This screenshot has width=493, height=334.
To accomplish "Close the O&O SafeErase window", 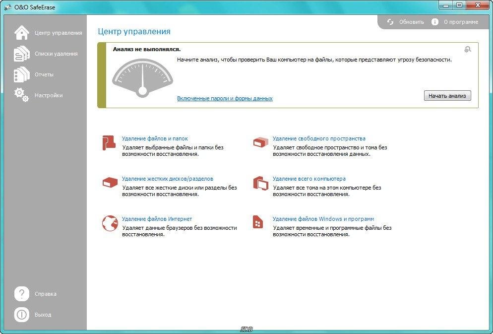I will click(x=477, y=5).
